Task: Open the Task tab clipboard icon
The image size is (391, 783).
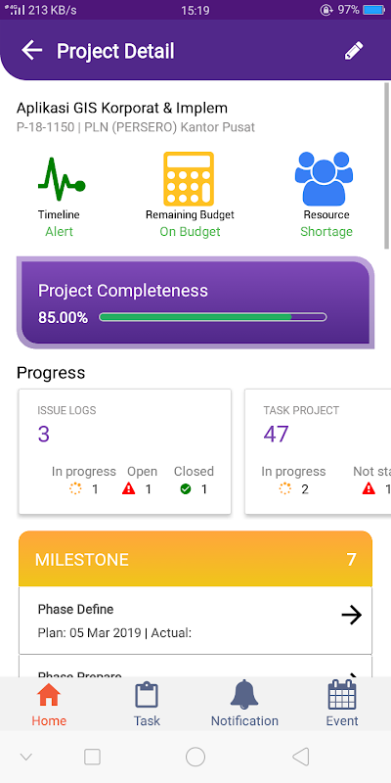Action: (147, 695)
